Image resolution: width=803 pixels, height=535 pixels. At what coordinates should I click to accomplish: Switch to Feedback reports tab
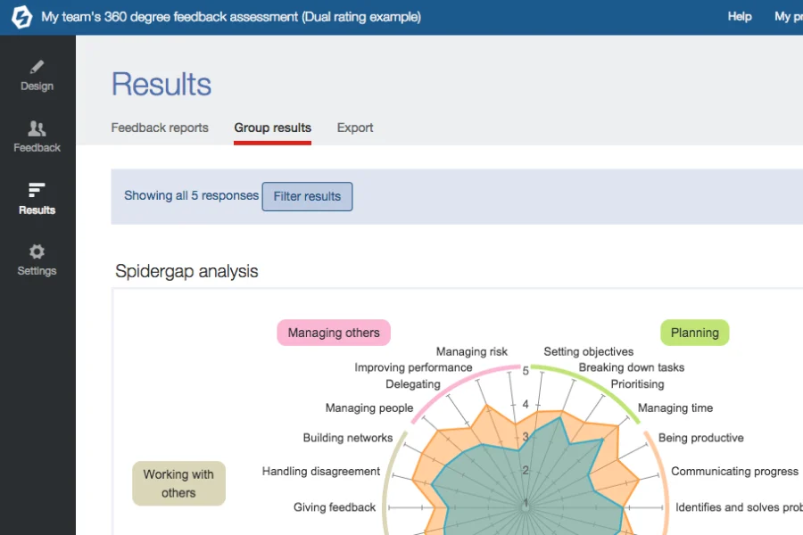pyautogui.click(x=160, y=128)
